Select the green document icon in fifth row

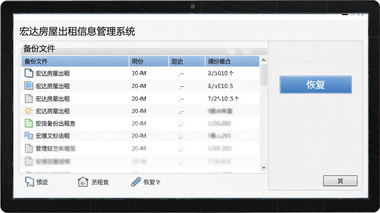coord(29,123)
